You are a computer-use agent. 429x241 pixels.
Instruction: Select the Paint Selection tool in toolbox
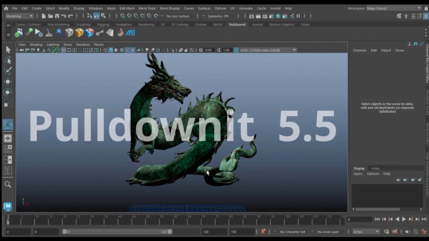pyautogui.click(x=8, y=71)
